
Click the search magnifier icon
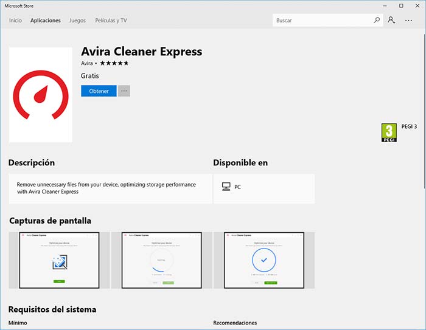click(377, 20)
